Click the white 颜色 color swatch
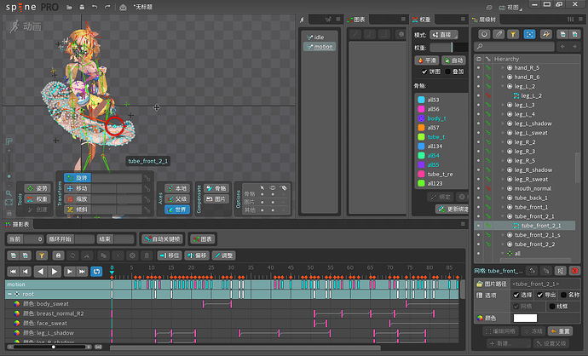Image resolution: width=588 pixels, height=356 pixels. 525,319
